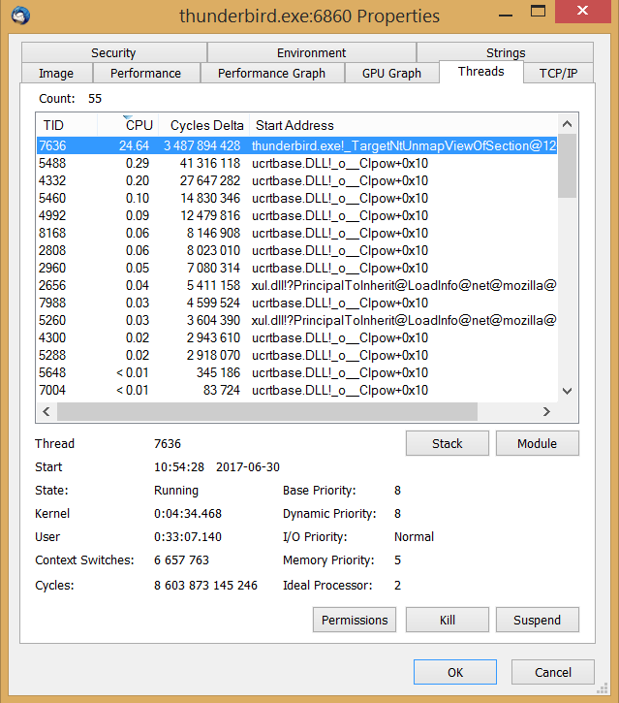Click the 5 411 158 cycles delta cell
619x703 pixels.
tap(213, 286)
